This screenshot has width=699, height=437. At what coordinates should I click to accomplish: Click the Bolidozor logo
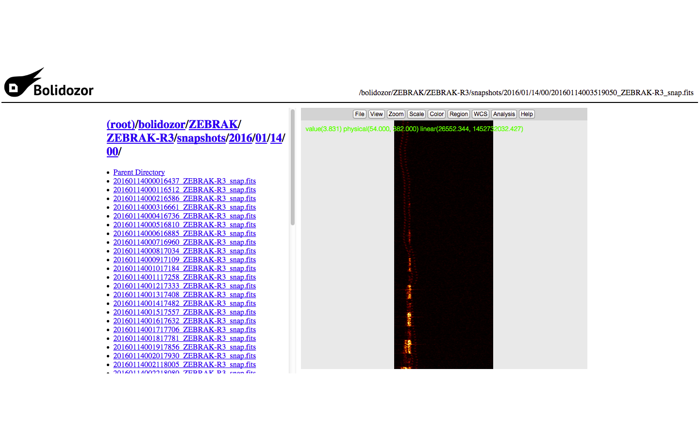[49, 83]
